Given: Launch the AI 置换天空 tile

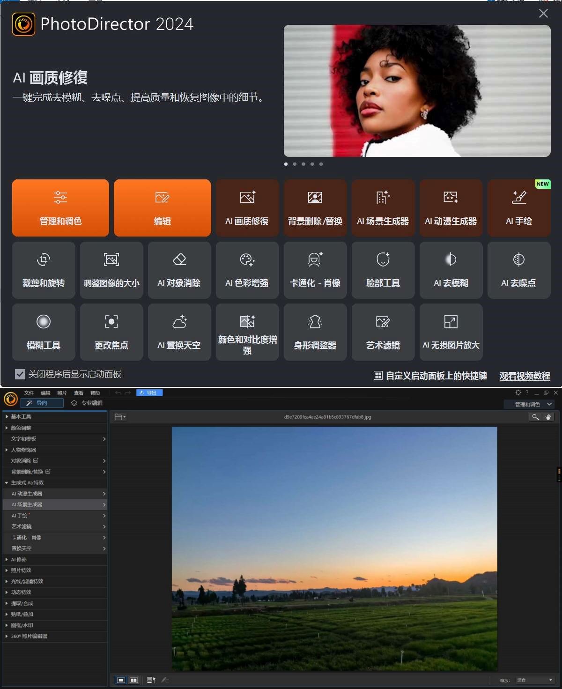Looking at the screenshot, I should coord(179,332).
